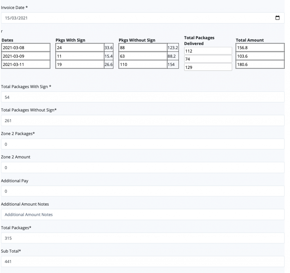Edit Pkgs Without Sign value 88
This screenshot has width=290, height=273.
point(143,48)
